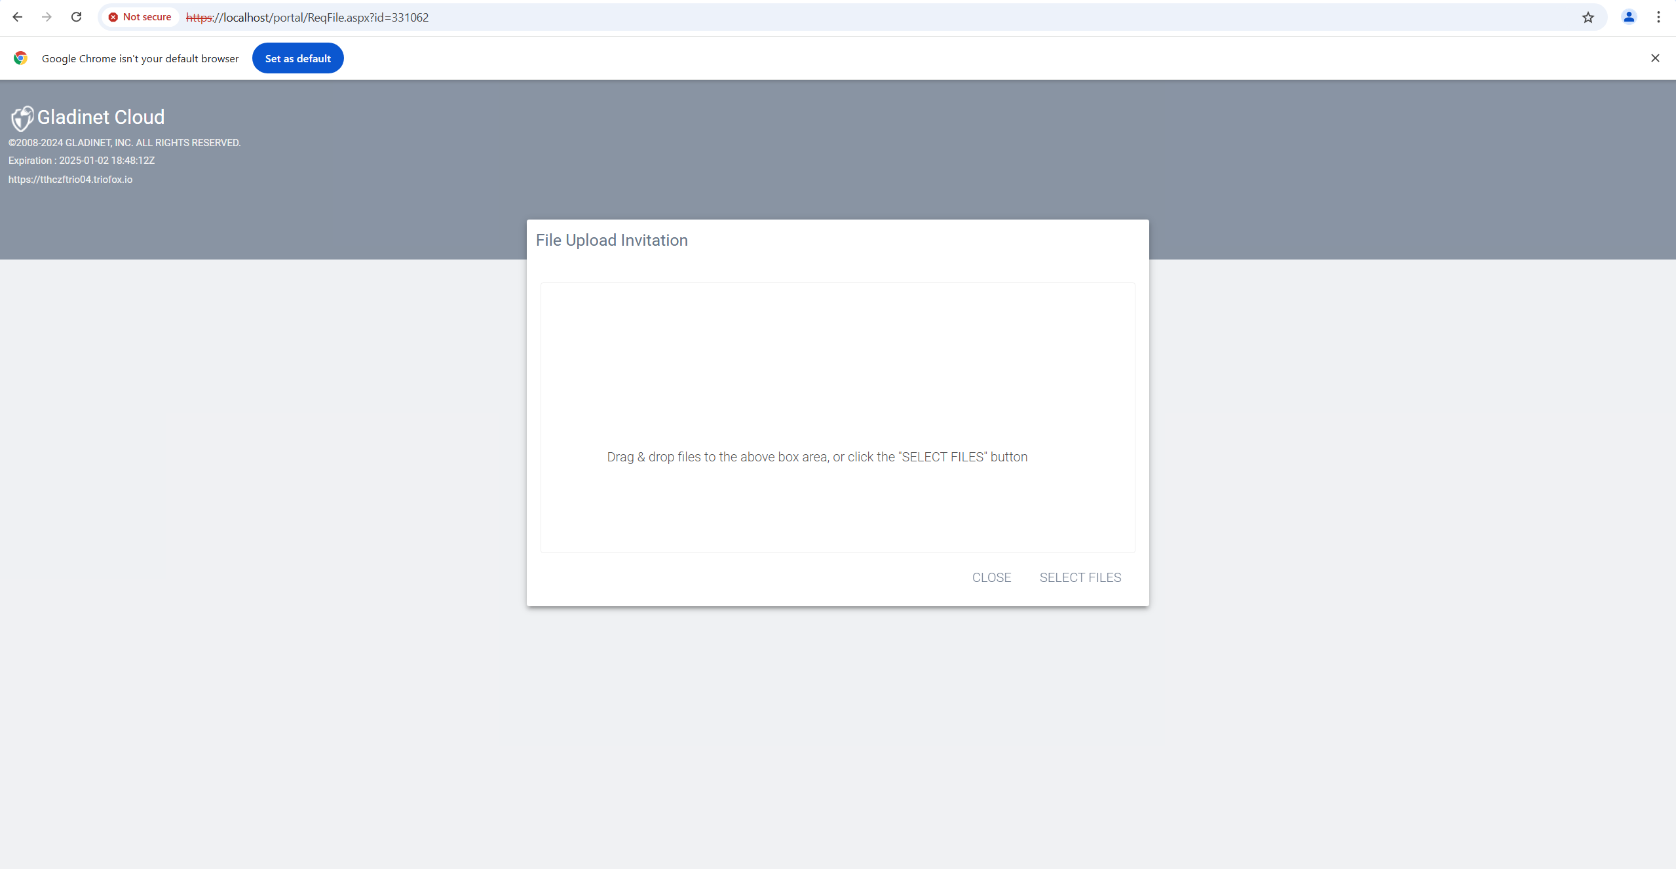The width and height of the screenshot is (1676, 869).
Task: Dismiss the default browser notification bar
Action: (1655, 58)
